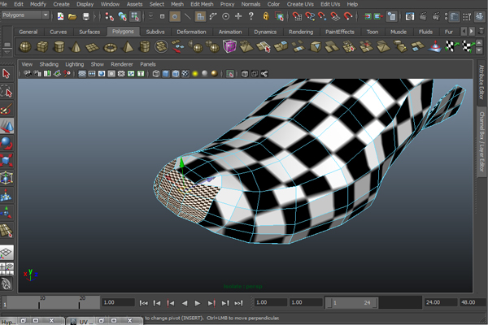Open the Channel Box / Layer Editor tab
The width and height of the screenshot is (488, 325).
pos(481,142)
